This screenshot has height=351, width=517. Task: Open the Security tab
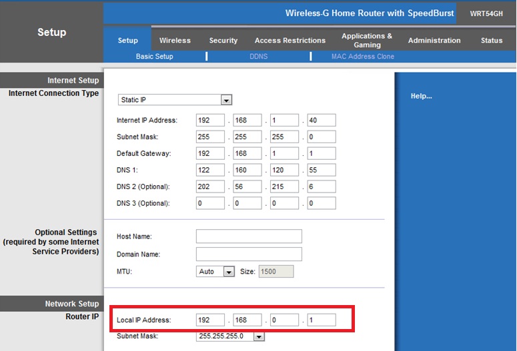[223, 40]
